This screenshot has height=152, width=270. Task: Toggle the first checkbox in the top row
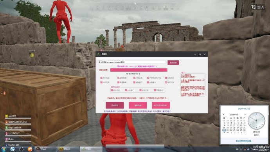101,78
